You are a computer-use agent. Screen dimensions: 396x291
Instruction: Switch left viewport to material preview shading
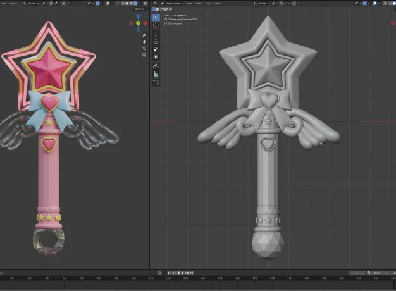[x=131, y=3]
